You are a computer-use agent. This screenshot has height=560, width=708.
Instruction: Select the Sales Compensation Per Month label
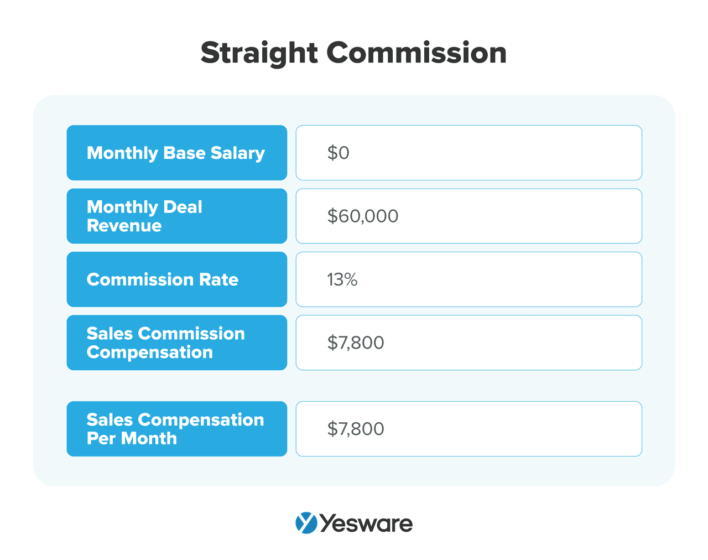(176, 429)
